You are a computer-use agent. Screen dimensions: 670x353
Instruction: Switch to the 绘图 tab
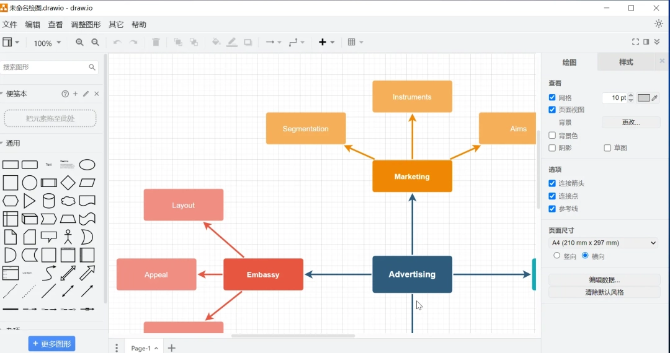tap(569, 63)
